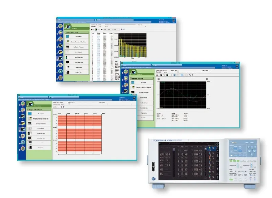Click bottom panel button in bar-graph window list
The image size is (272, 198).
click(76, 72)
